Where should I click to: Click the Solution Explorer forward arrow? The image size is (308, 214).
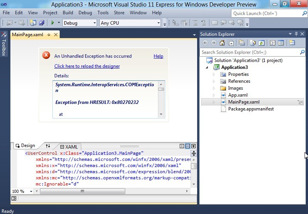click(214, 43)
